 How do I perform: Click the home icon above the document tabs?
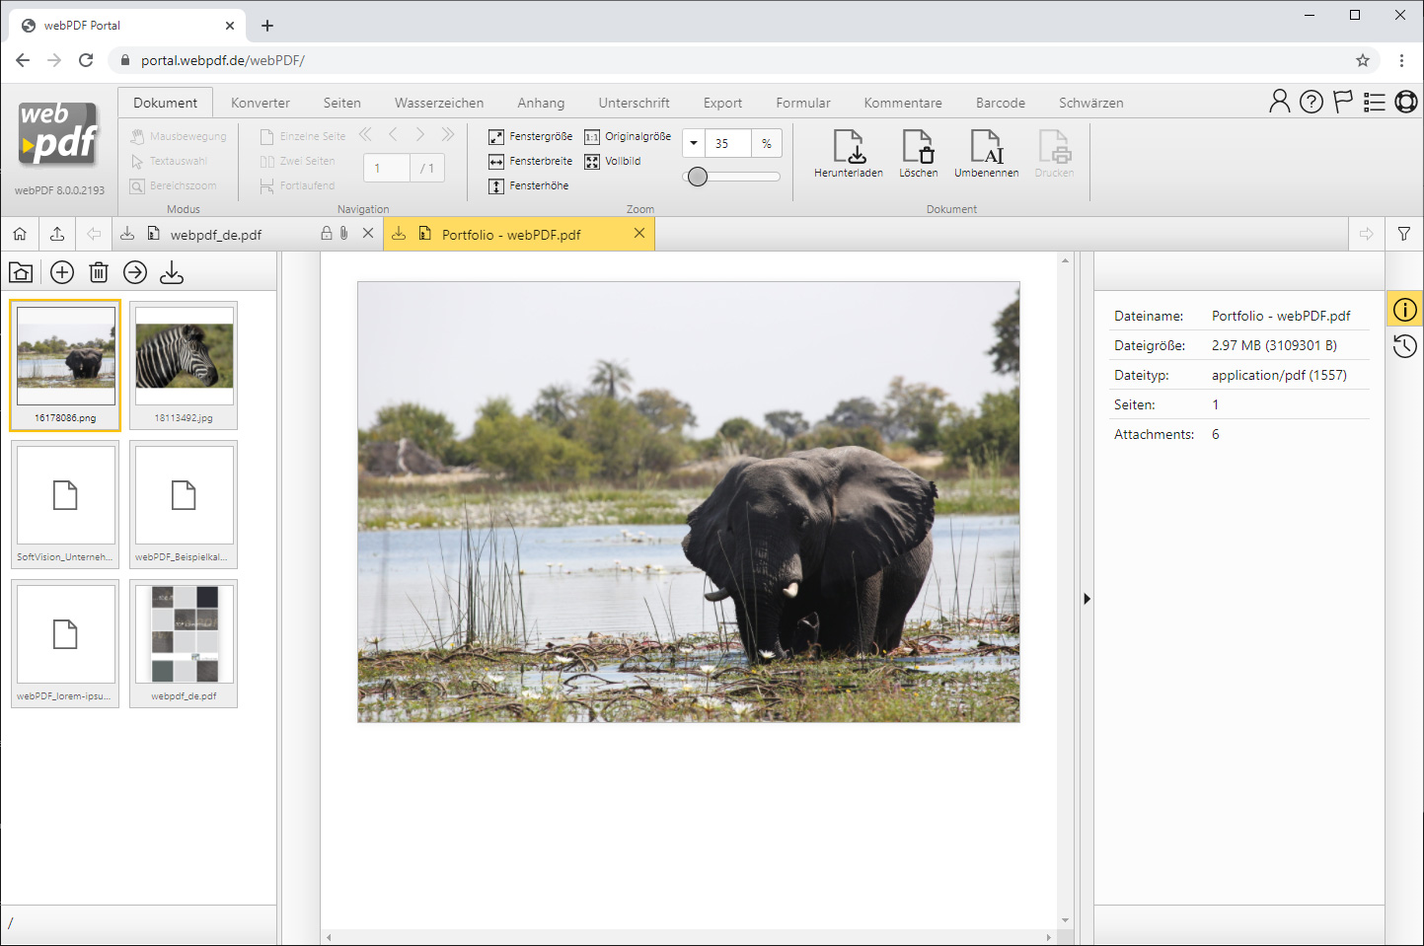pos(20,234)
